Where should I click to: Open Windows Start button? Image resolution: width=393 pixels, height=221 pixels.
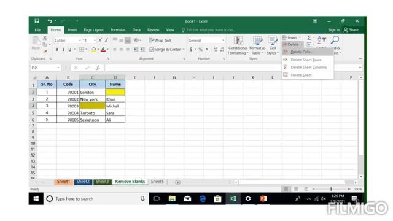(36, 199)
